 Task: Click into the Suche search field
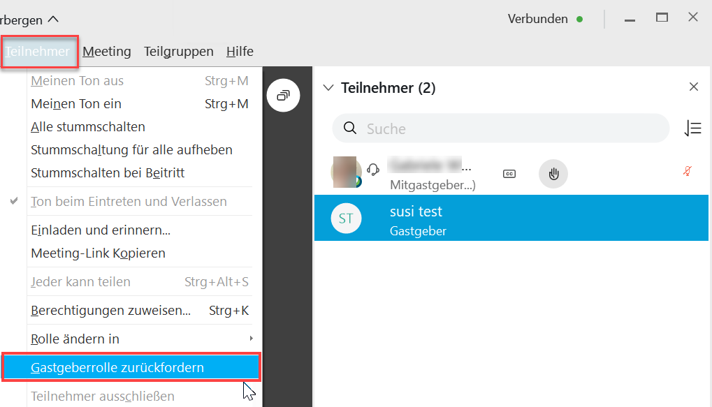pyautogui.click(x=501, y=128)
